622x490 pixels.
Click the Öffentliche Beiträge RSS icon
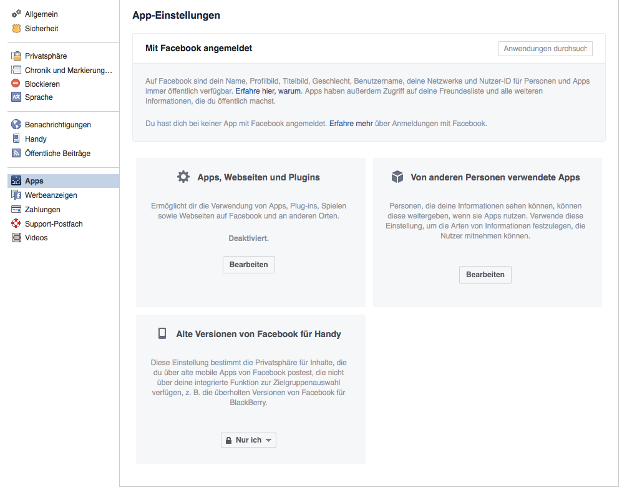pyautogui.click(x=16, y=153)
